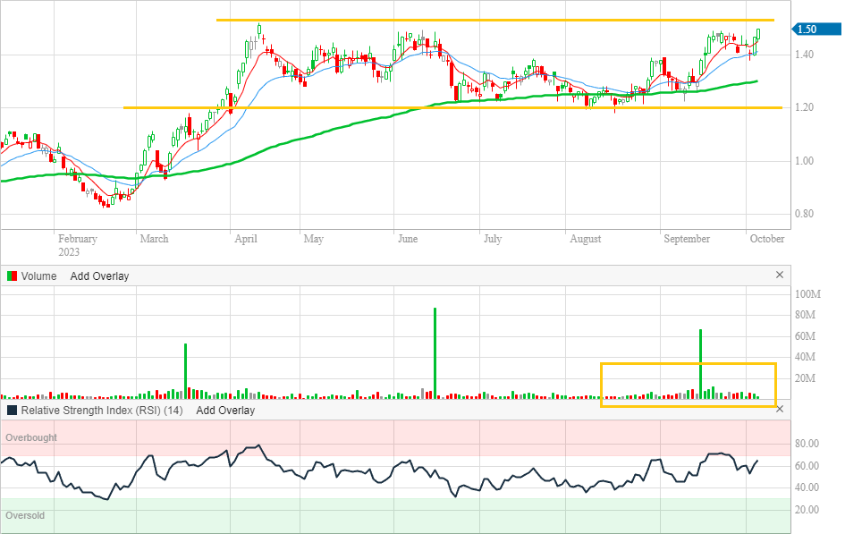Open the Volume indicator label
The height and width of the screenshot is (534, 845).
(38, 276)
